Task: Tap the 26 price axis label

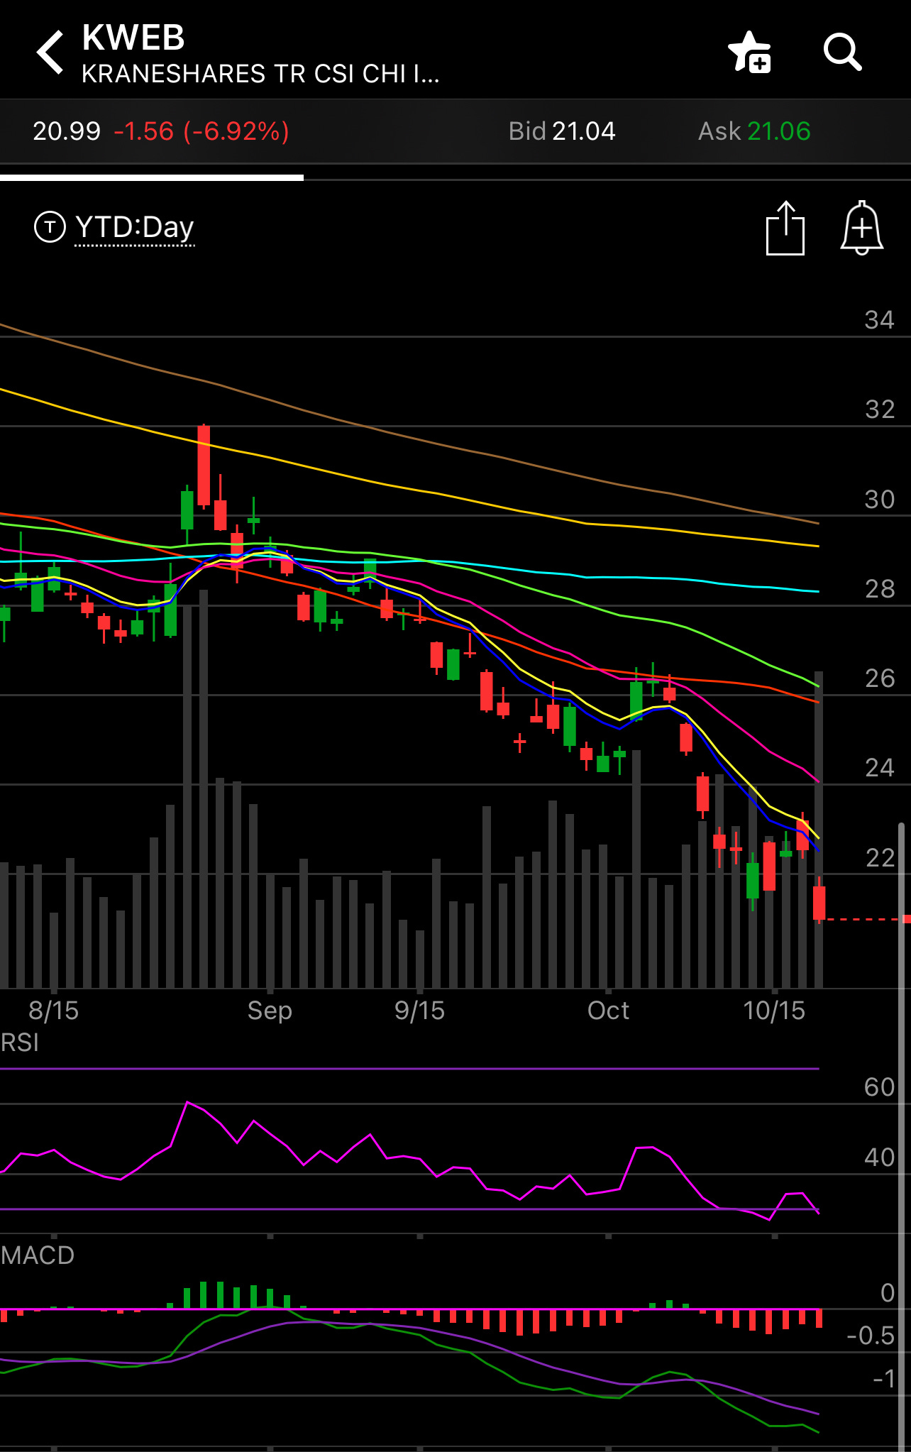Action: (879, 678)
